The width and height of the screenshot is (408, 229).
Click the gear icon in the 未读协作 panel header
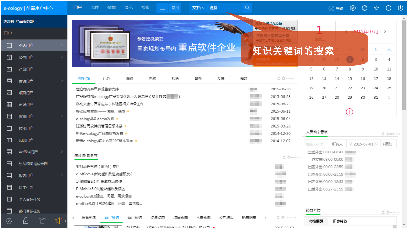[x=289, y=157]
